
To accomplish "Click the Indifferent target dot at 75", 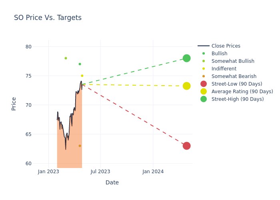I will 82,76.
